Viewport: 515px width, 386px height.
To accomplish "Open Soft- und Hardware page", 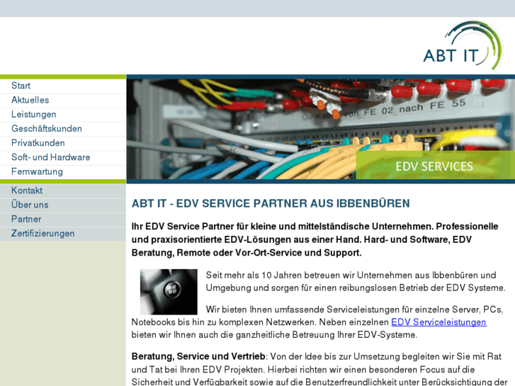I will 63,157.
